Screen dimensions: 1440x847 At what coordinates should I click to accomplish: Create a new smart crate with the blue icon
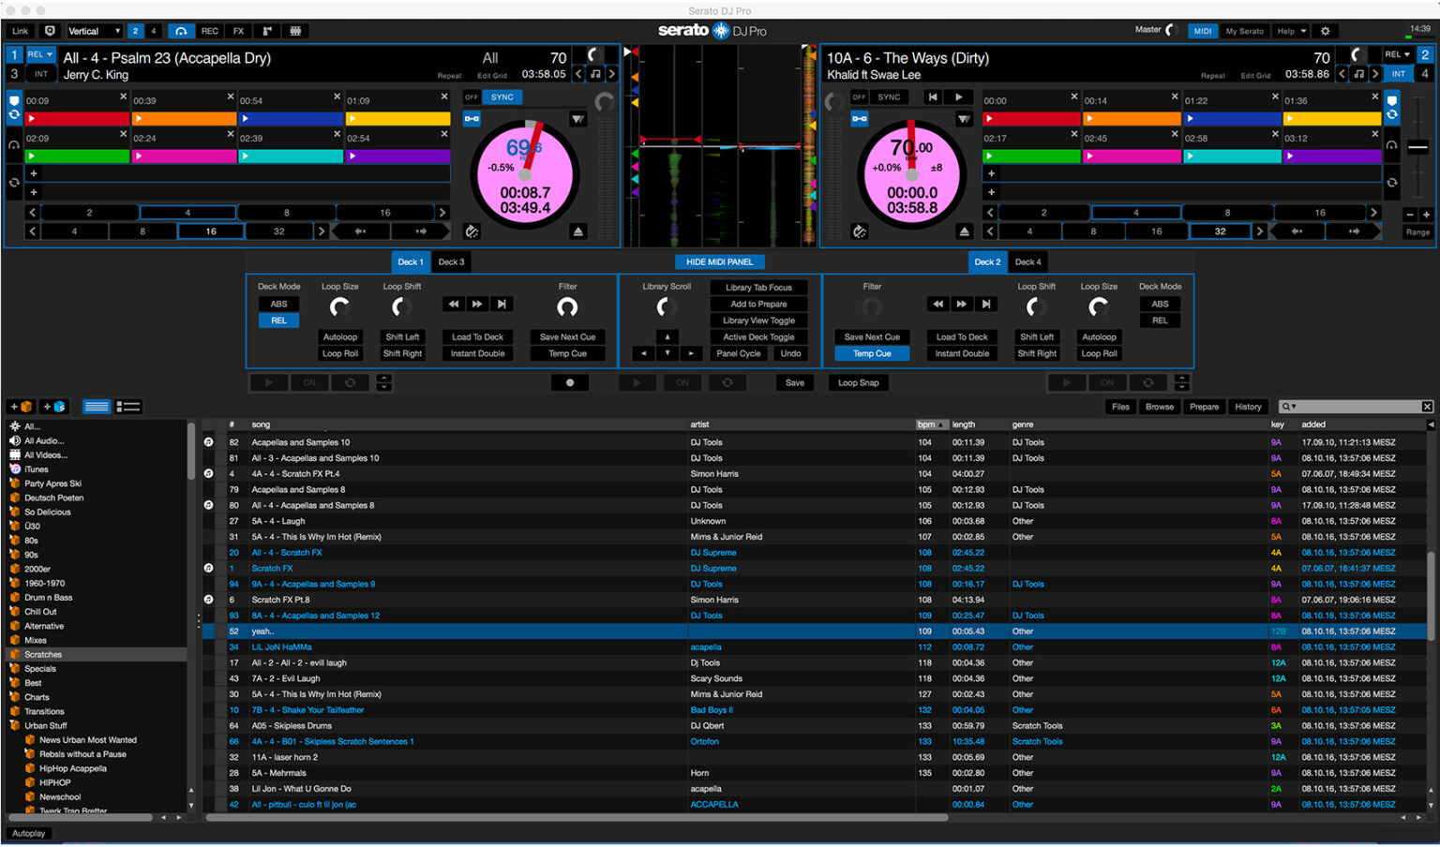pos(54,406)
